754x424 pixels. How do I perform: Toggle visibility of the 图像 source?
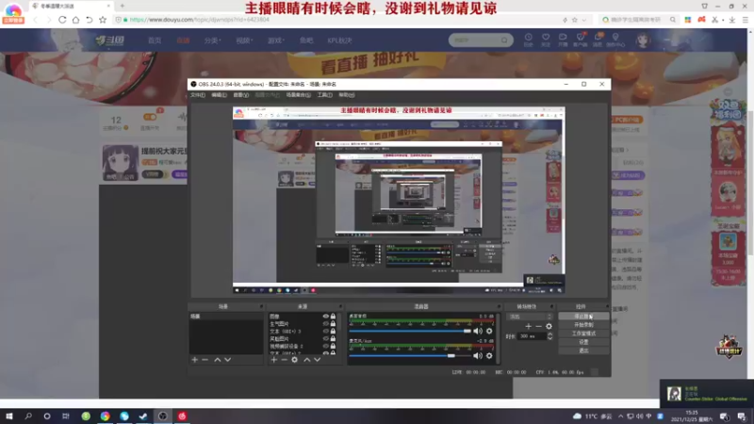325,317
